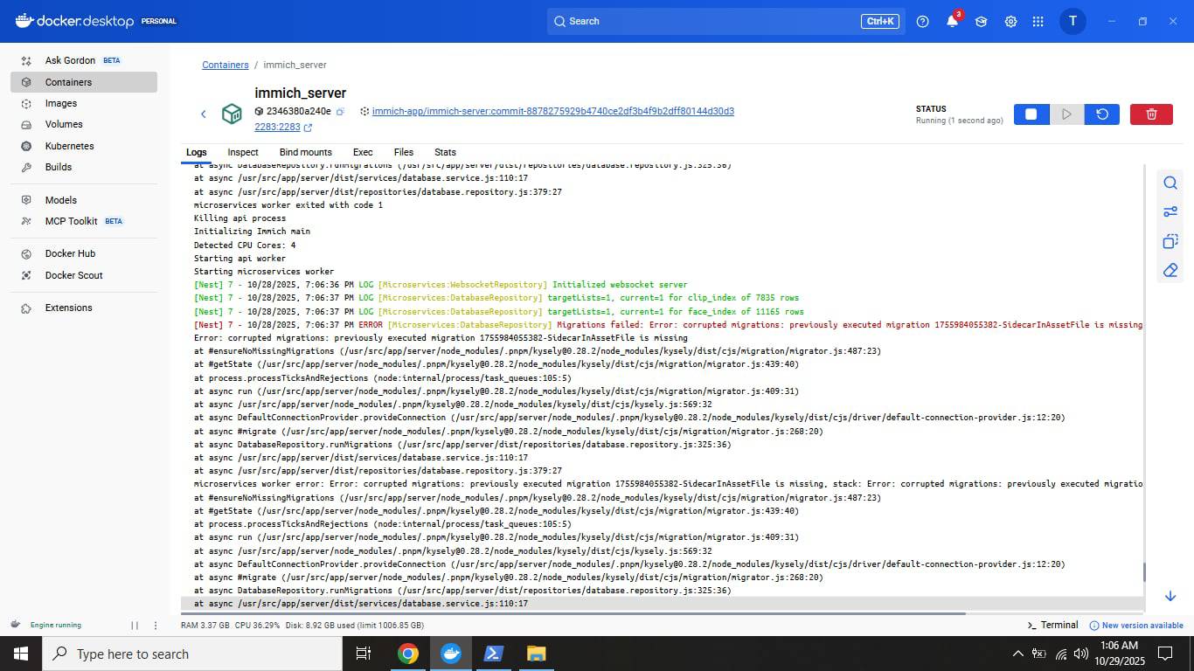Viewport: 1194px width, 671px height.
Task: Restart the immich_server container
Action: [x=1102, y=114]
